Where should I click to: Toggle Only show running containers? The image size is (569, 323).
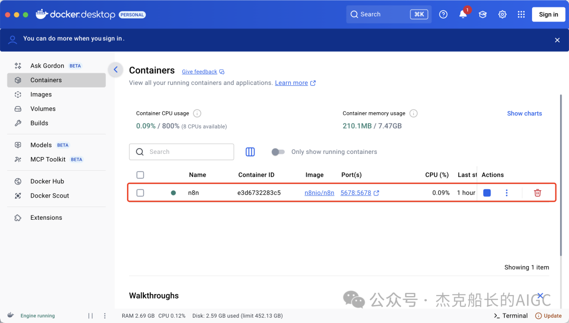tap(278, 152)
